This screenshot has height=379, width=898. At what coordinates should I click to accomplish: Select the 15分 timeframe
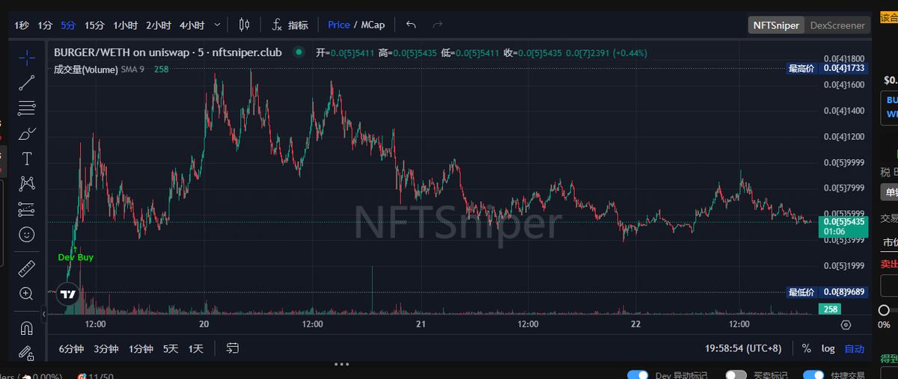tap(94, 25)
